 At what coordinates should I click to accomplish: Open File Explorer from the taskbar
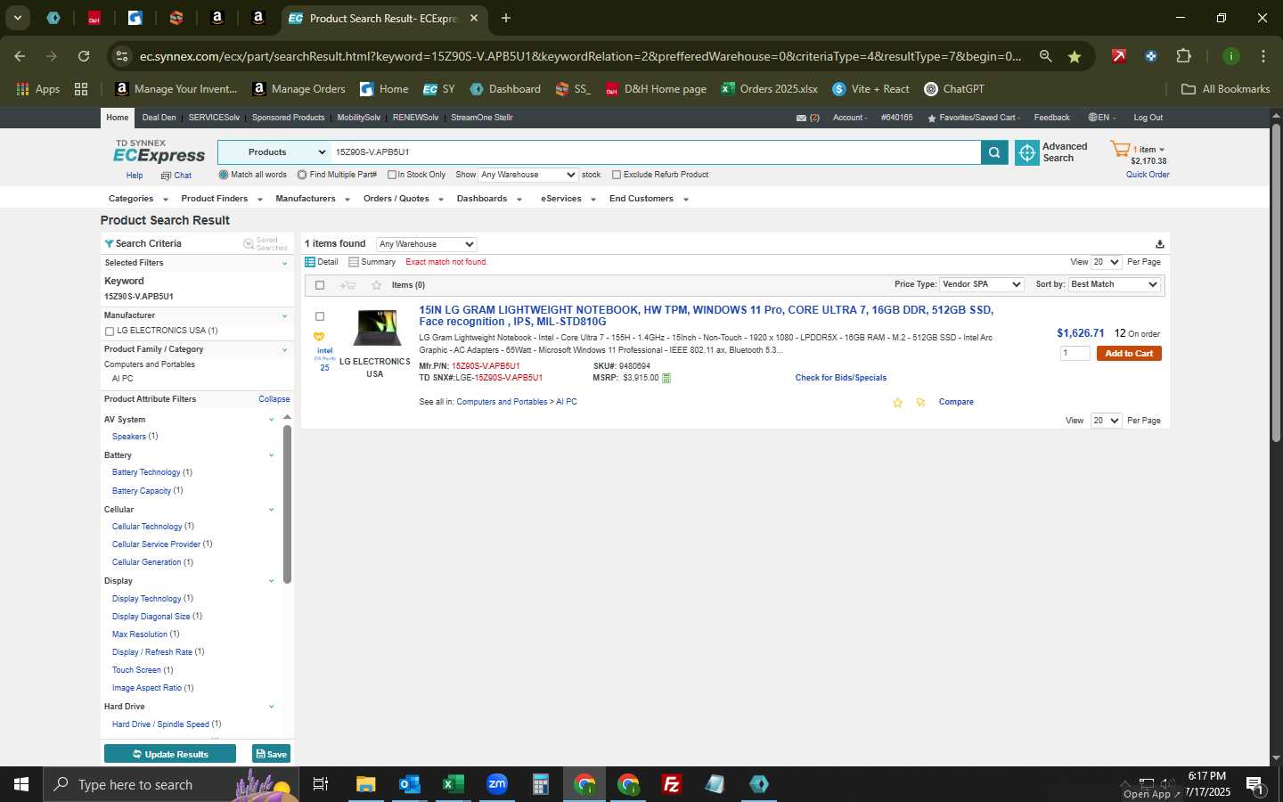click(x=365, y=784)
